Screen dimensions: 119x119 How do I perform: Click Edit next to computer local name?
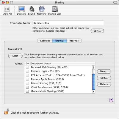[97, 31]
